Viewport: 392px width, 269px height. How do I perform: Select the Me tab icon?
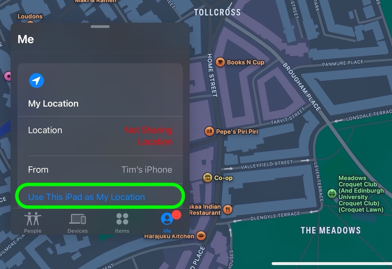coord(167,219)
